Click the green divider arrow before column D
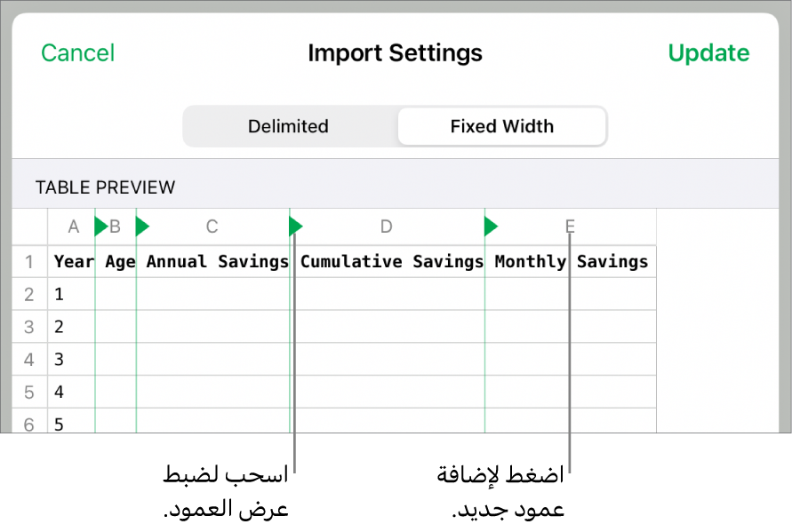 (x=296, y=227)
